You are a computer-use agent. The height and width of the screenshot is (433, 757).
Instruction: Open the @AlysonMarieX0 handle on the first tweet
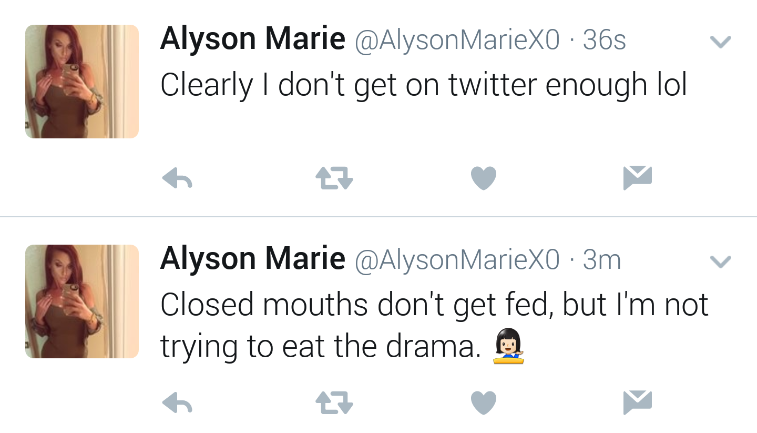point(457,40)
